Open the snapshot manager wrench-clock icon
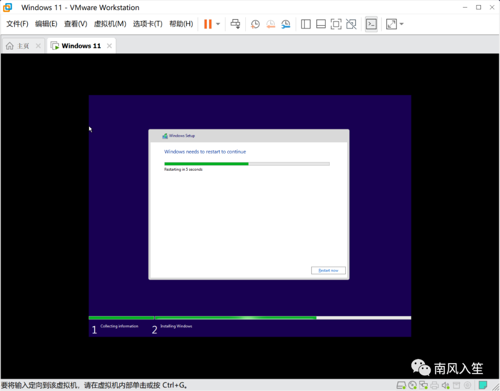Image resolution: width=500 pixels, height=391 pixels. click(x=286, y=24)
